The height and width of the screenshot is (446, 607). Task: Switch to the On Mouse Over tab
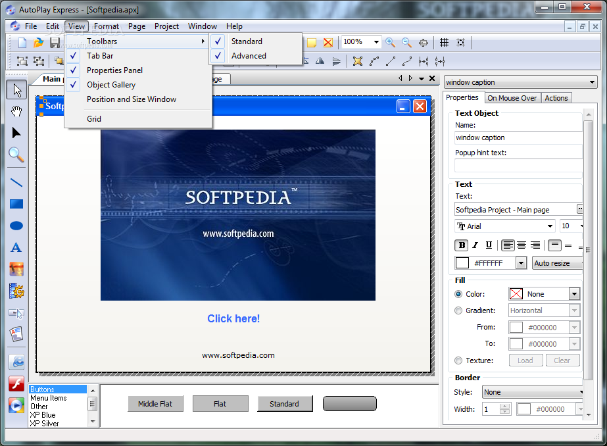(512, 98)
